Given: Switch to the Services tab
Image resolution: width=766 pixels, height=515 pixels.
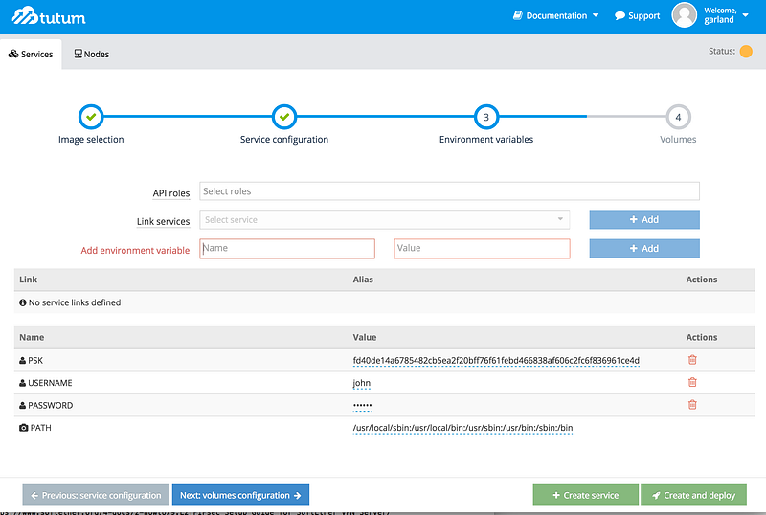Looking at the screenshot, I should (31, 54).
